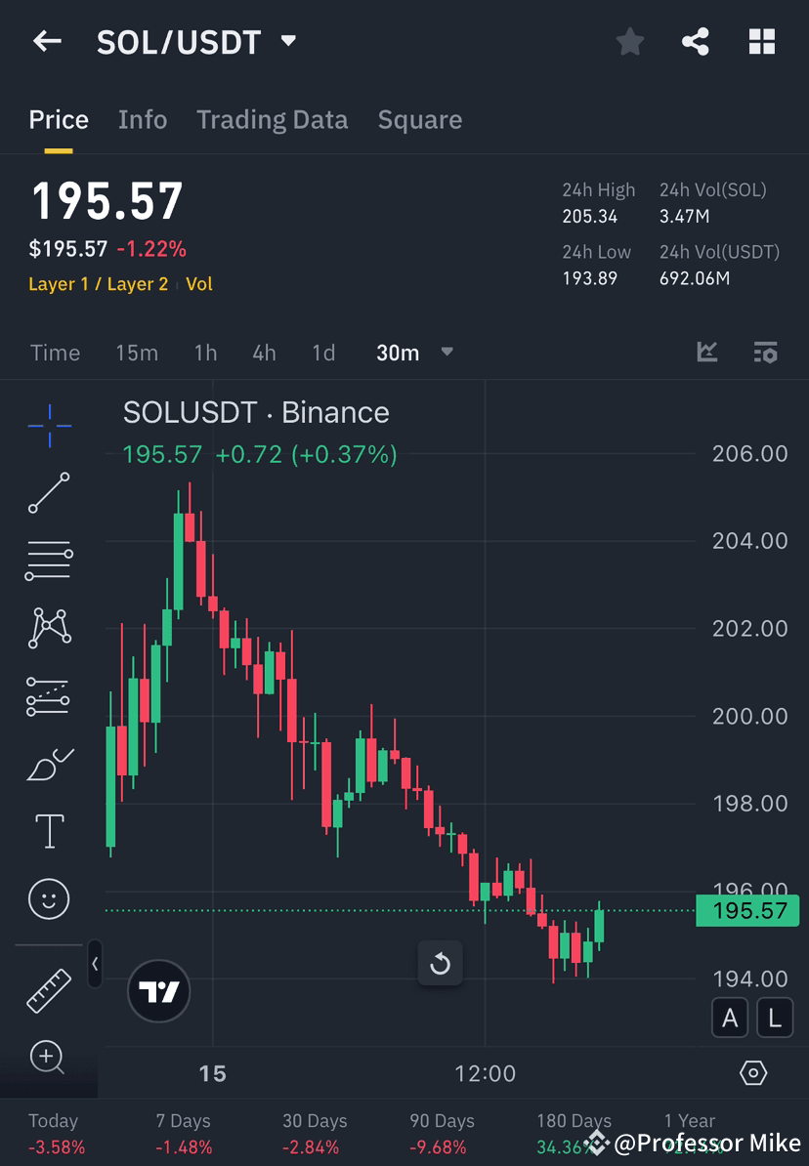Open the SOL/USDT pair selector dropdown
The image size is (809, 1166).
288,41
